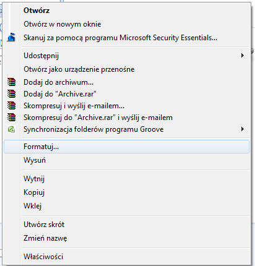The image size is (255, 266).
Task: Select Wysuń to eject the drive
Action: point(35,160)
